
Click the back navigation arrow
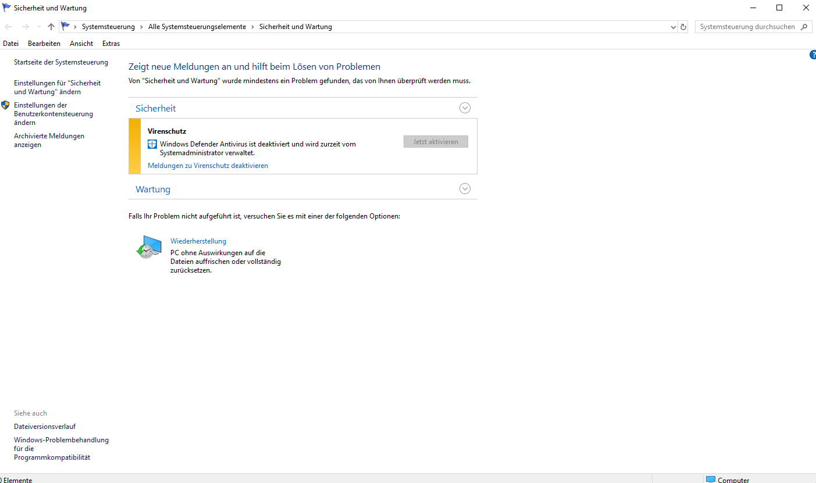point(8,27)
